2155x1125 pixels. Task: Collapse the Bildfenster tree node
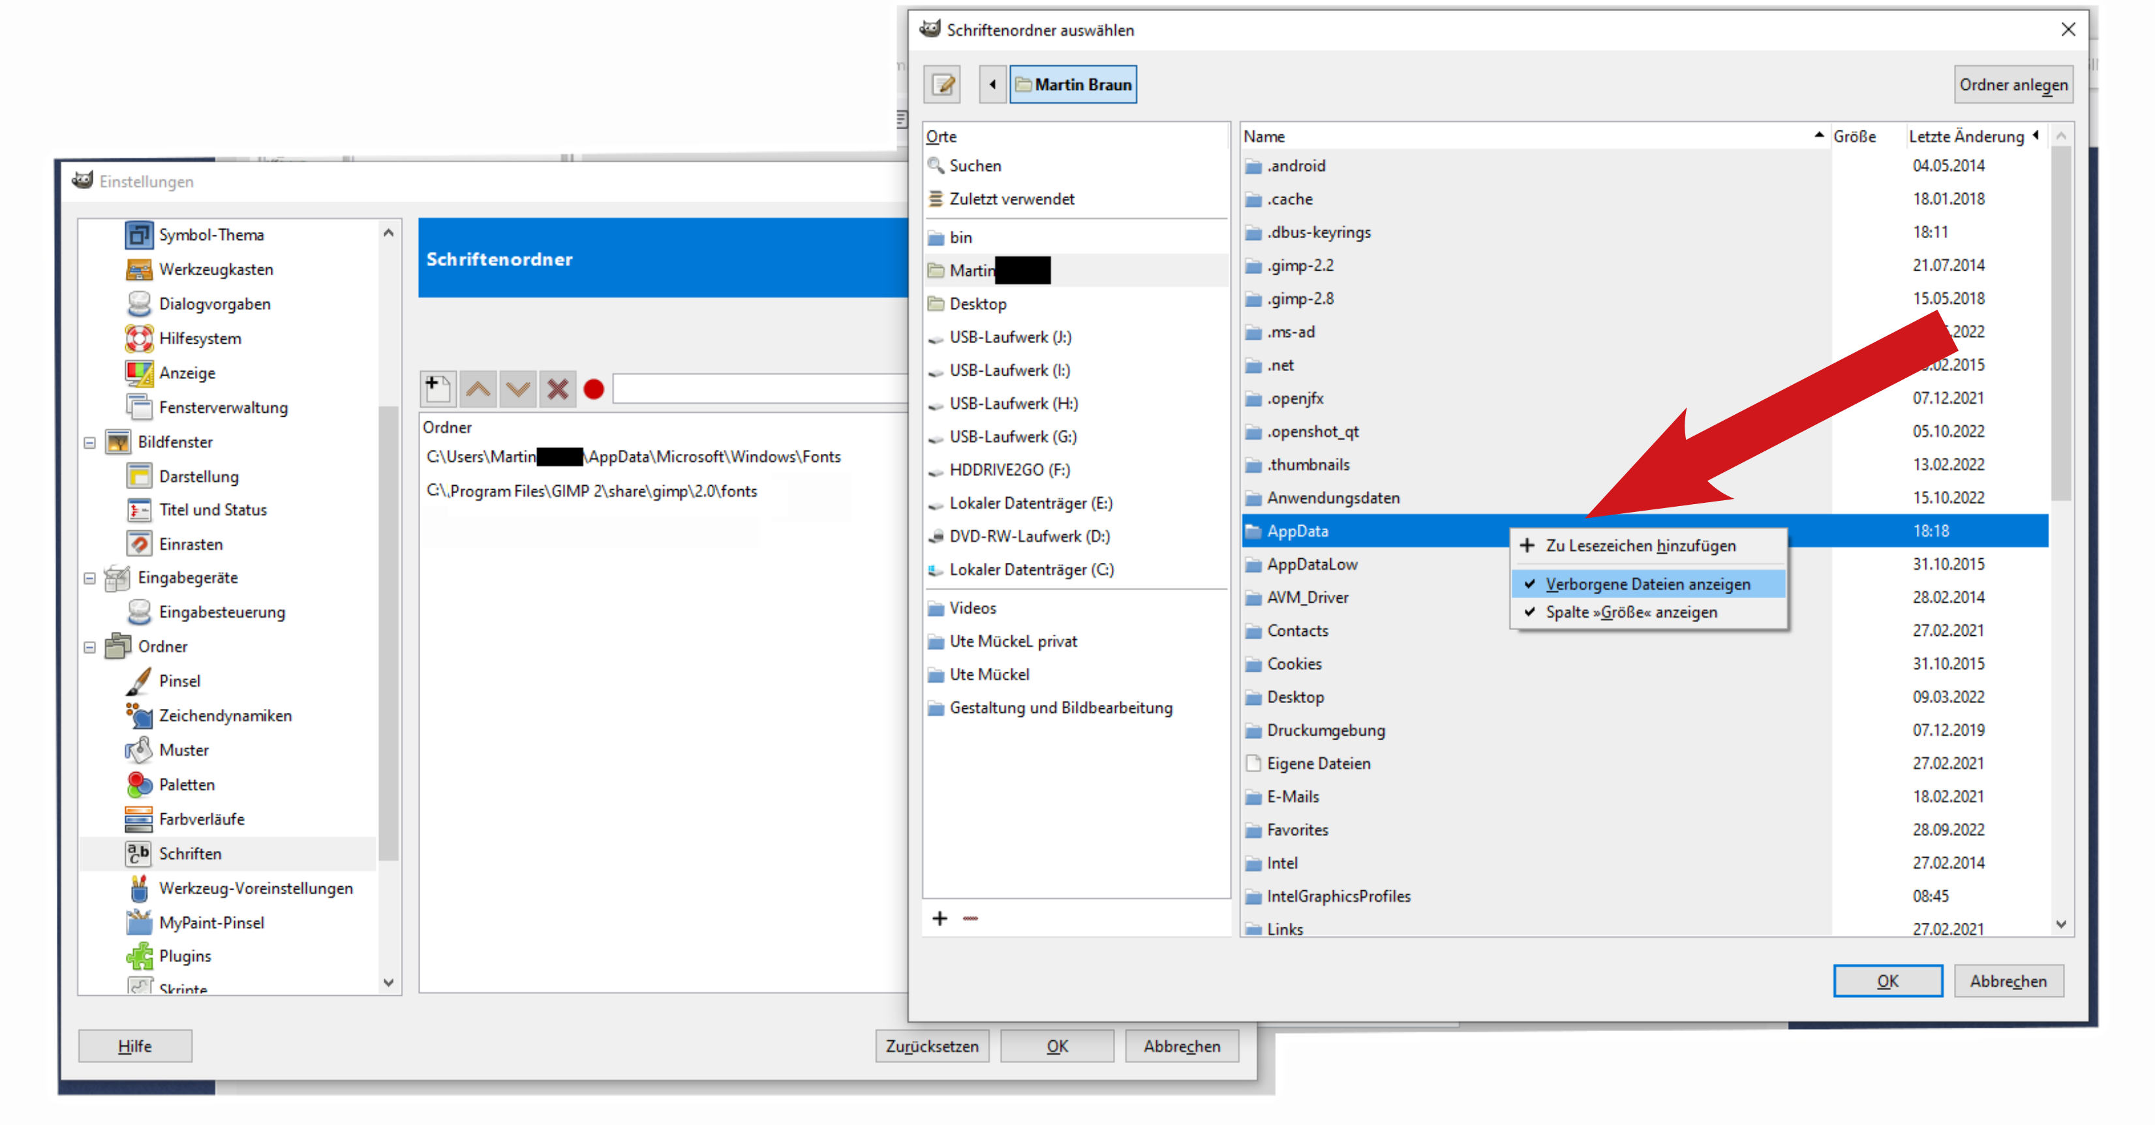(x=89, y=442)
